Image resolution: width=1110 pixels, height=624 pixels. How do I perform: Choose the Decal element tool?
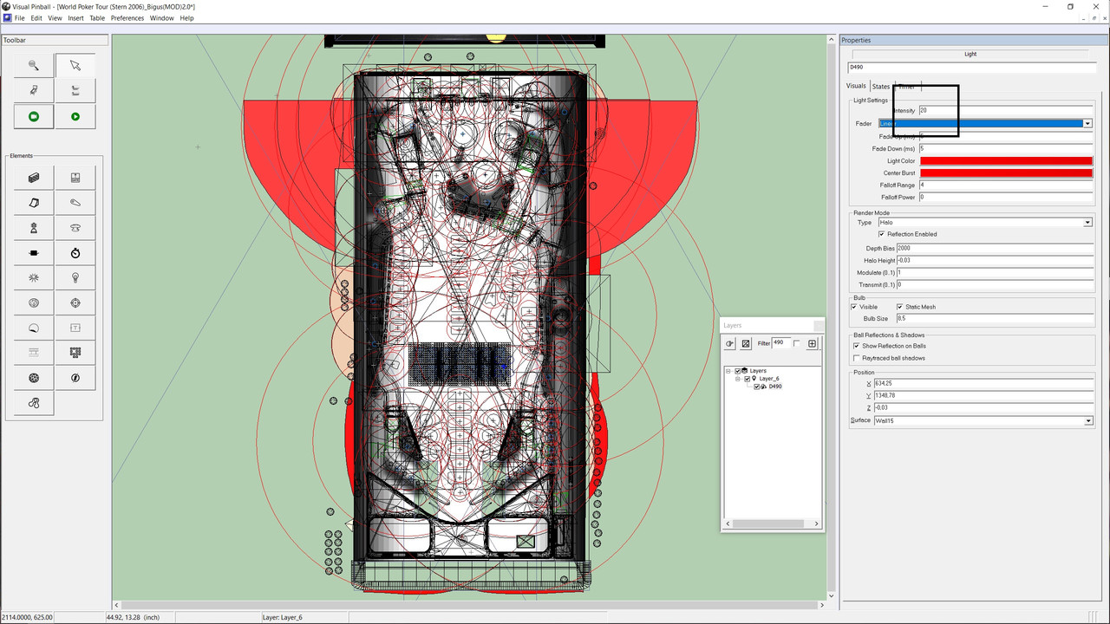click(x=34, y=328)
